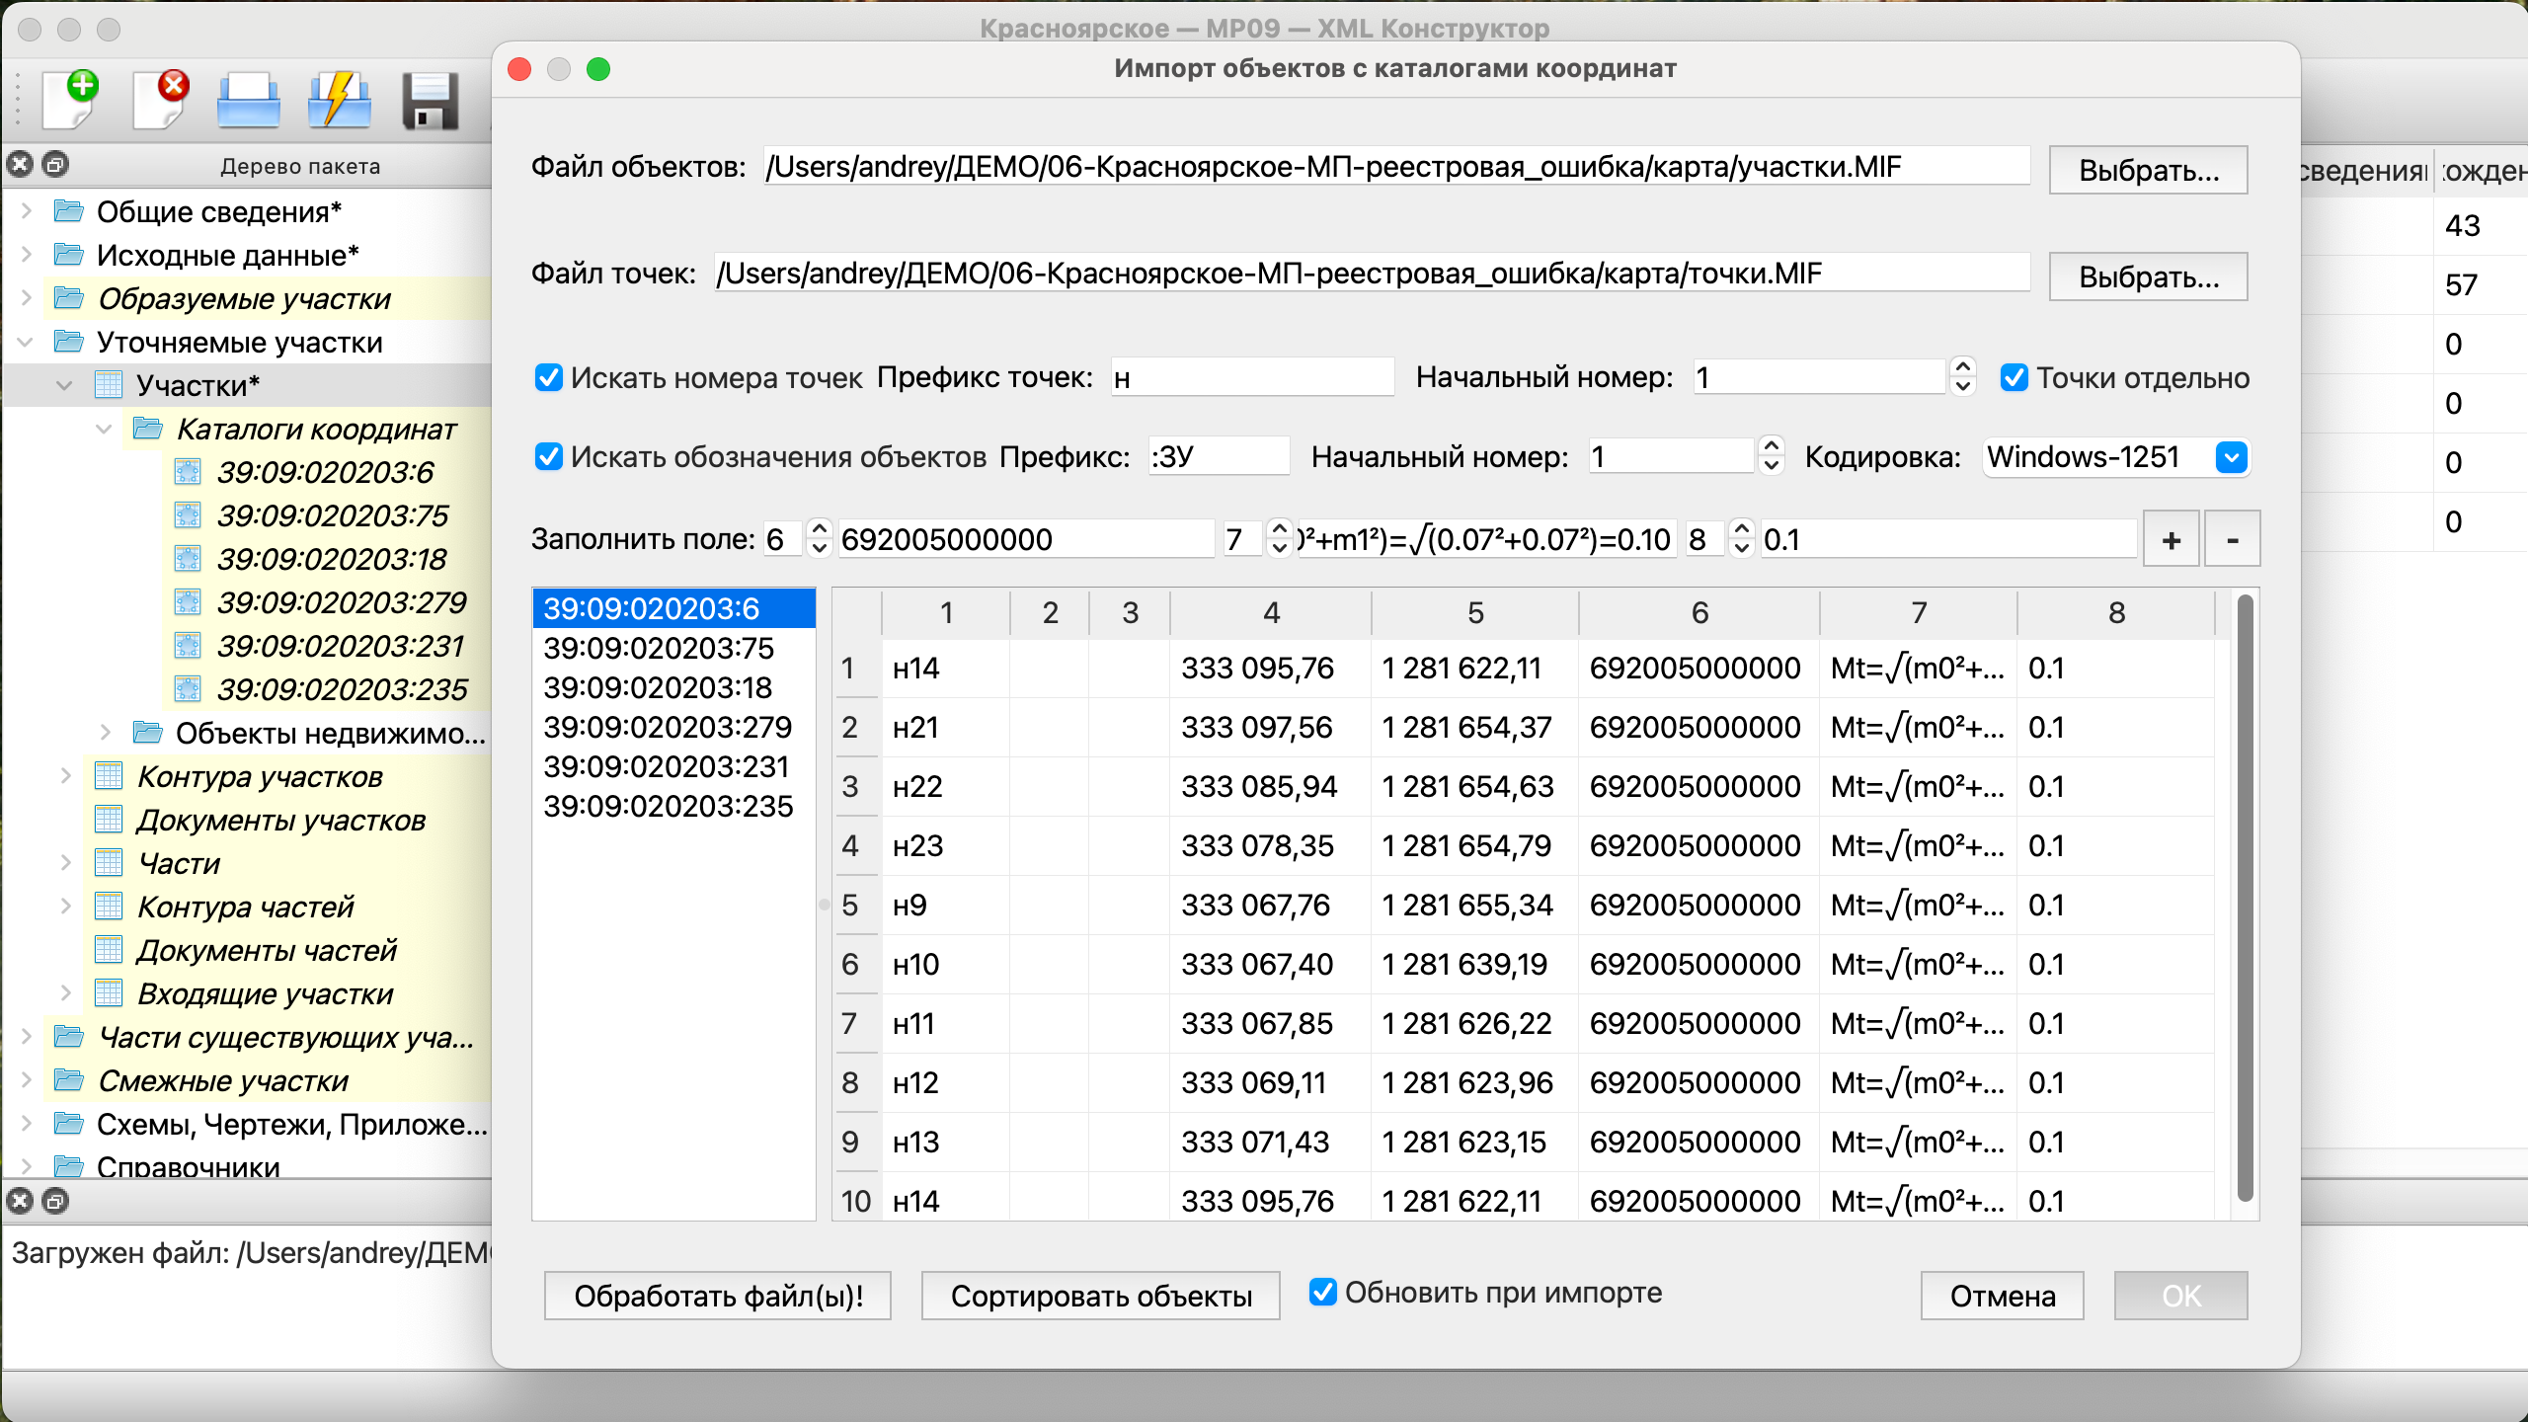This screenshot has width=2528, height=1422.
Task: Click catalog icon of 39:09:020203:6 in tree
Action: pyautogui.click(x=188, y=472)
